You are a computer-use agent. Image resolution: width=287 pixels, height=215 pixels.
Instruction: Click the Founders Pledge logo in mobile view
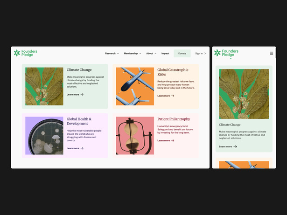(226, 53)
